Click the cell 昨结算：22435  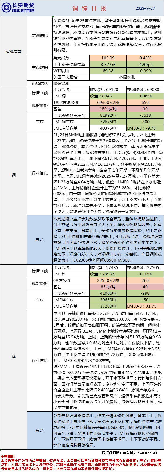108,267
